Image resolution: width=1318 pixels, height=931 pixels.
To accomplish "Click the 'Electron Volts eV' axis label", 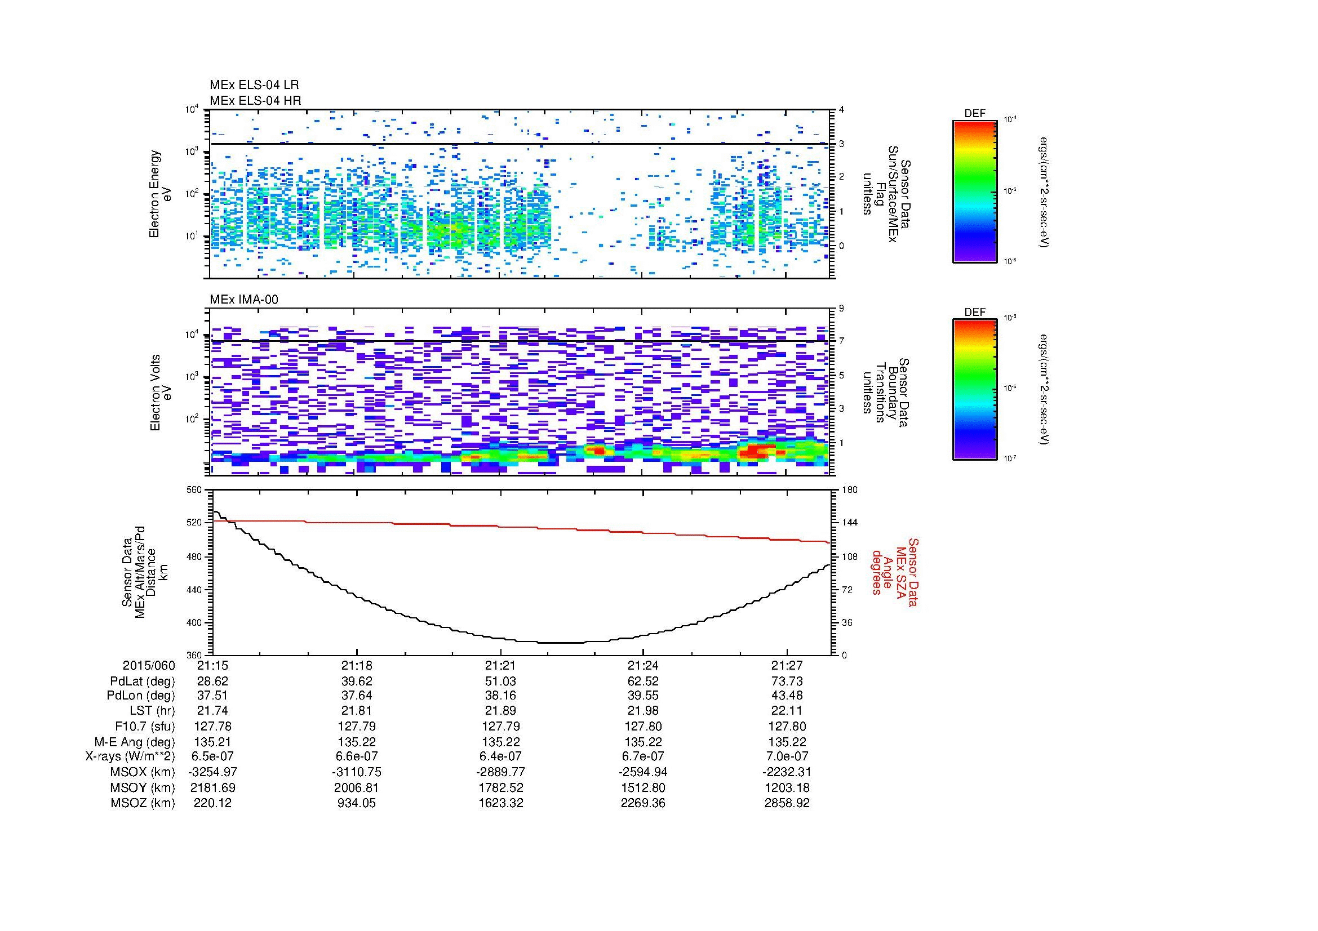I will pos(160,393).
